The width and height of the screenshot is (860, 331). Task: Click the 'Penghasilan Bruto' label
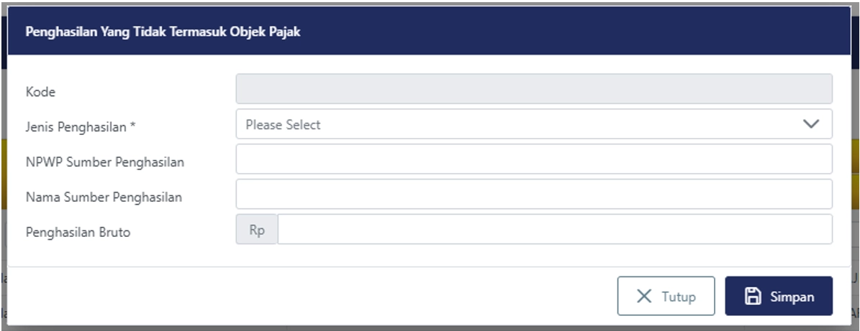(x=78, y=233)
